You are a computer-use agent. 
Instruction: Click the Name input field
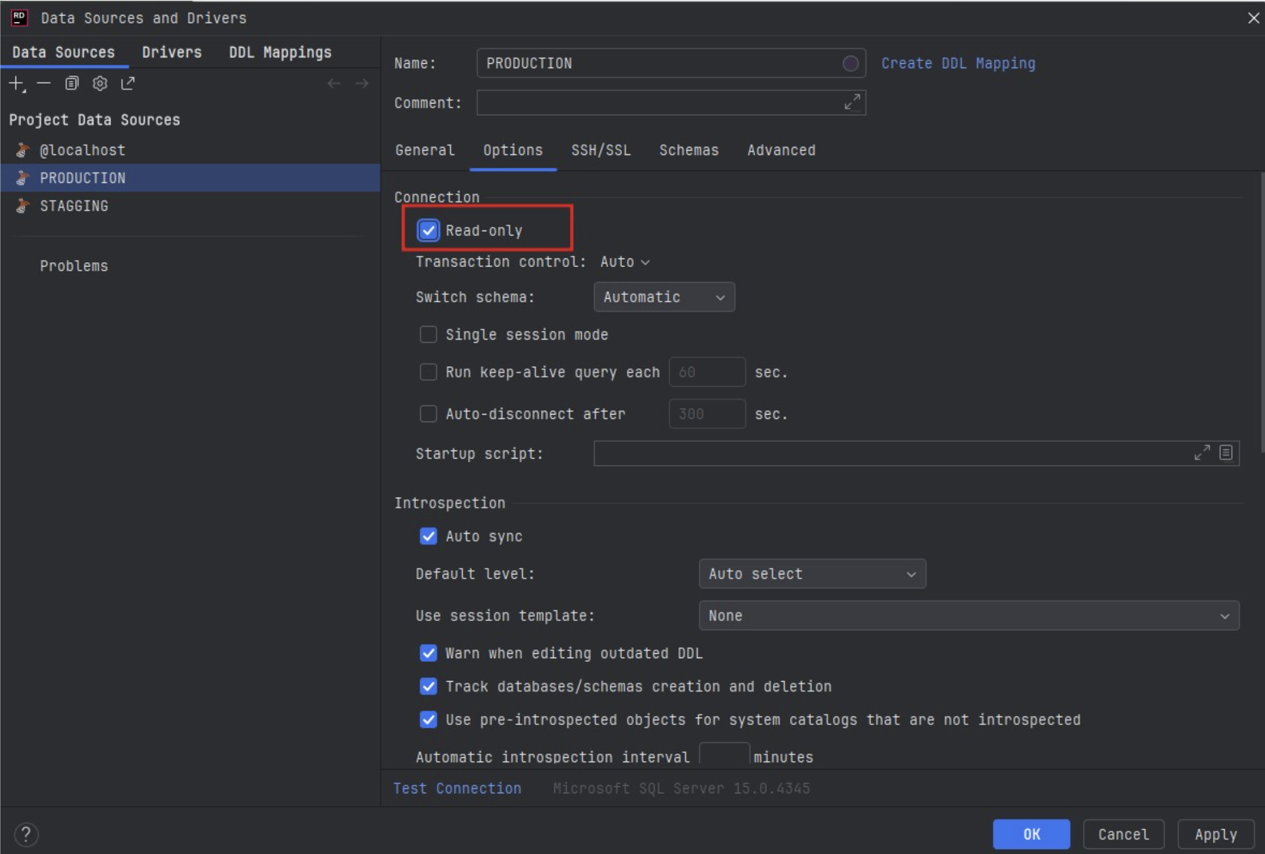click(671, 63)
